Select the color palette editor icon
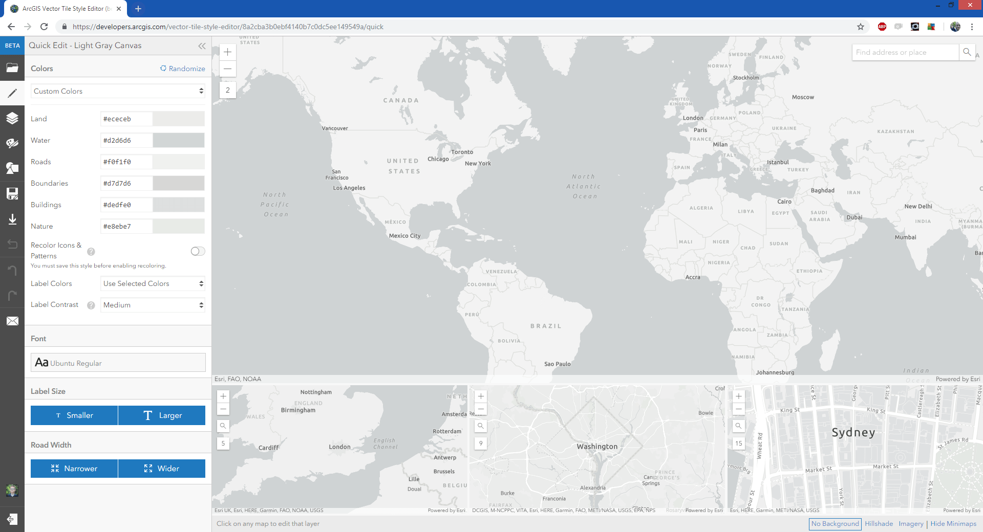Viewport: 983px width, 532px height. pyautogui.click(x=12, y=143)
